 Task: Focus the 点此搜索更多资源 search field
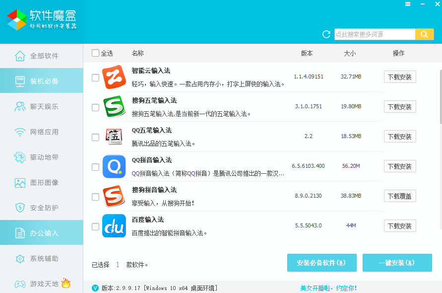point(375,34)
